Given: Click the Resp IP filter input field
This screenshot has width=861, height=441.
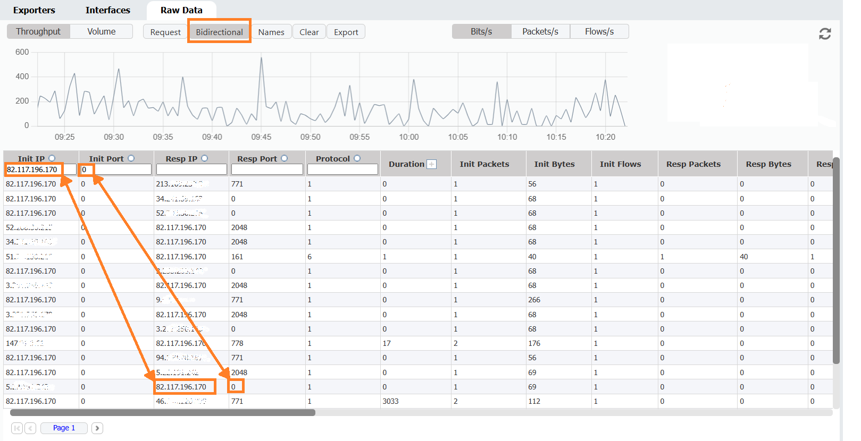Looking at the screenshot, I should 191,169.
